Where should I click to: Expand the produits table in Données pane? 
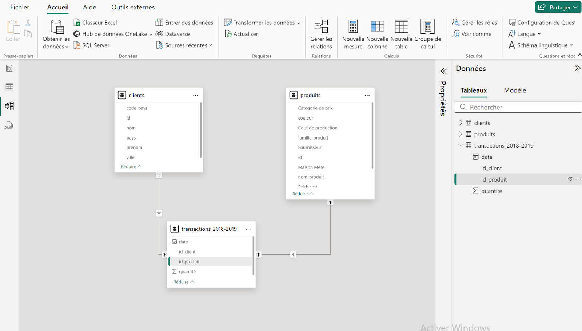click(461, 134)
